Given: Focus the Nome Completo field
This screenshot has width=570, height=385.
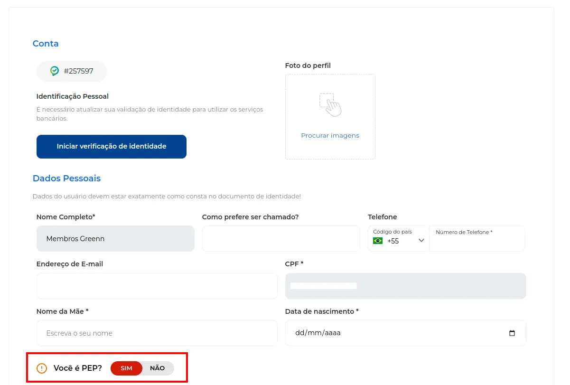Looking at the screenshot, I should [115, 238].
